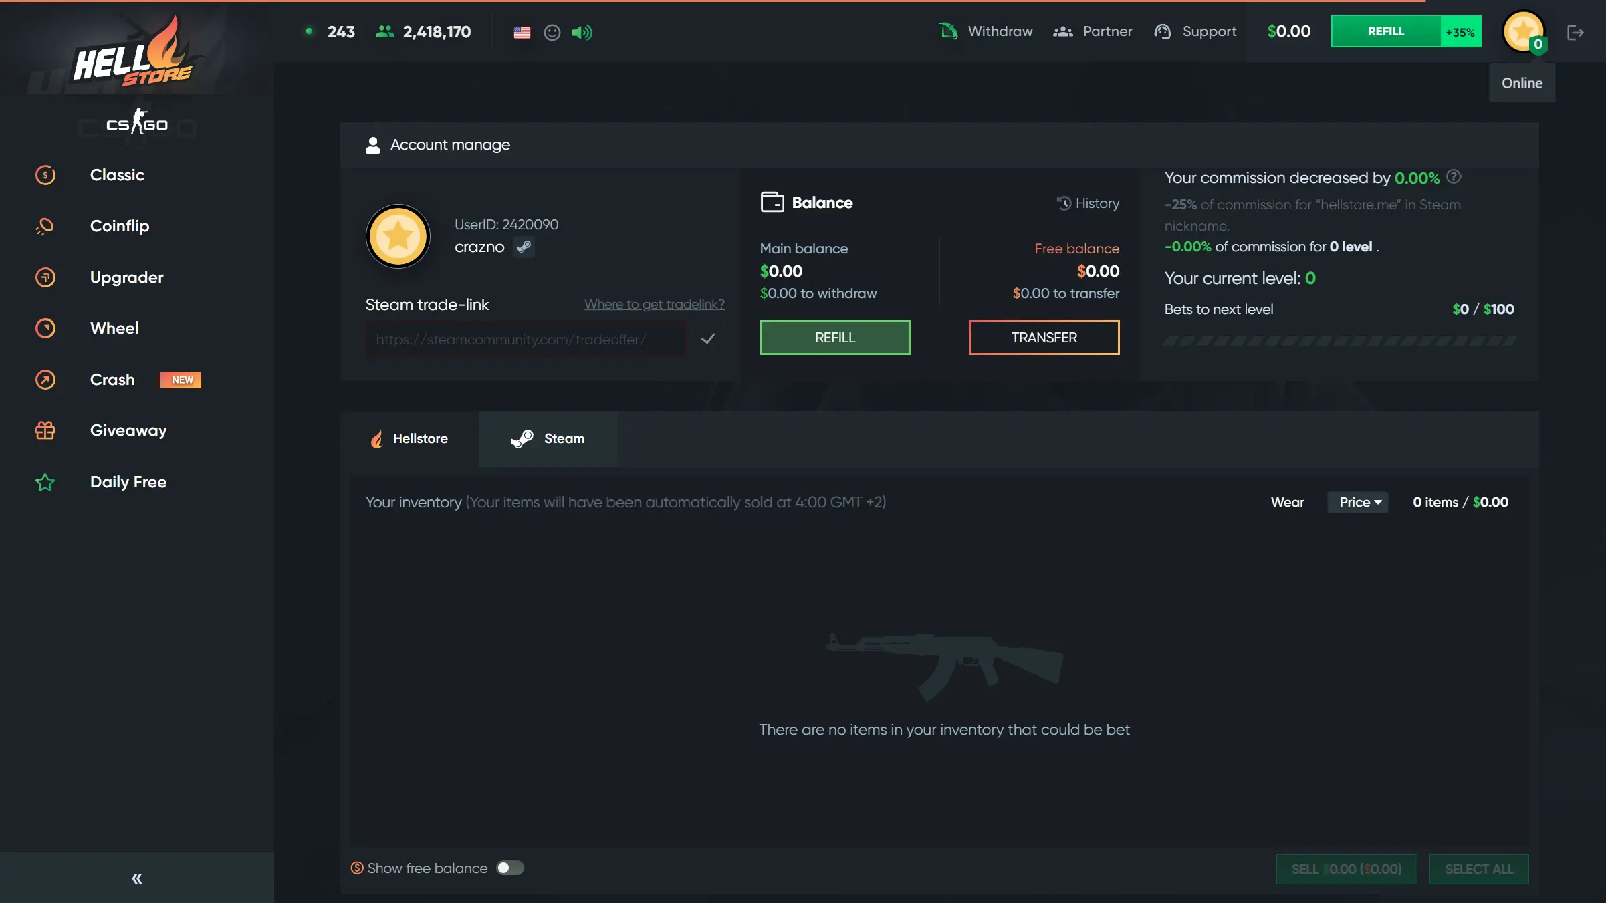Open the profile avatar in header
This screenshot has width=1606, height=903.
(x=1524, y=31)
